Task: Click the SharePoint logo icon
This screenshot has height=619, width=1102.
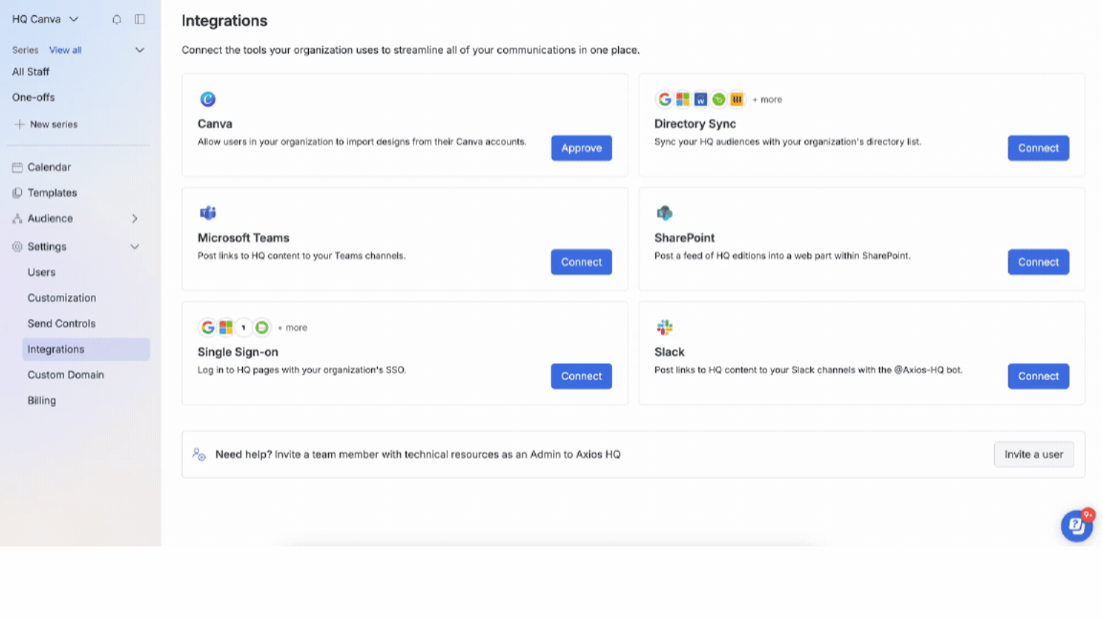Action: pyautogui.click(x=665, y=213)
